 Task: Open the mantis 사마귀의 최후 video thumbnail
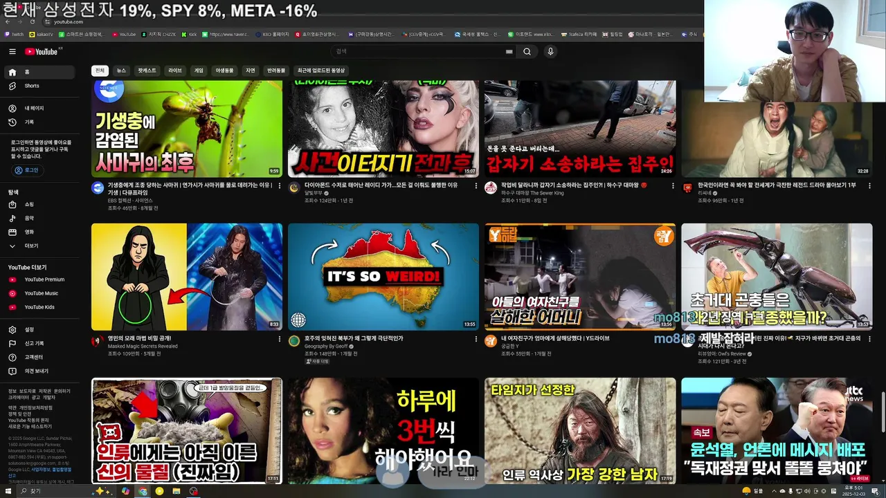187,129
